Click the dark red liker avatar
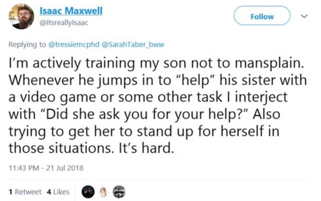Viewport: 321px width, 201px height. point(88,192)
